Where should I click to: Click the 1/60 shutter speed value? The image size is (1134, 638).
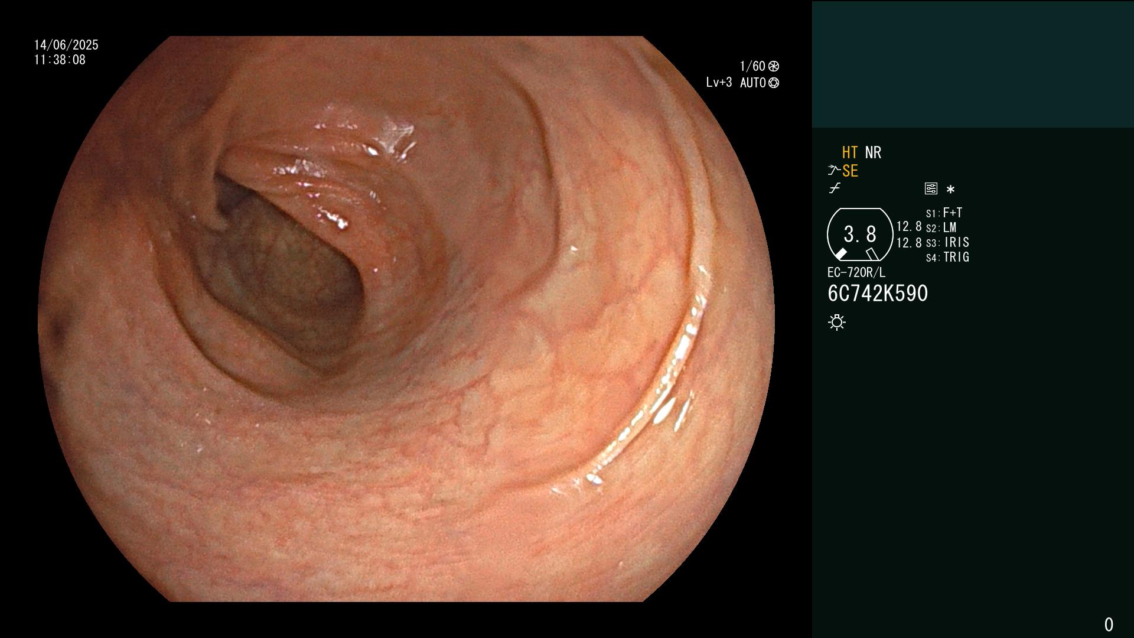point(752,66)
